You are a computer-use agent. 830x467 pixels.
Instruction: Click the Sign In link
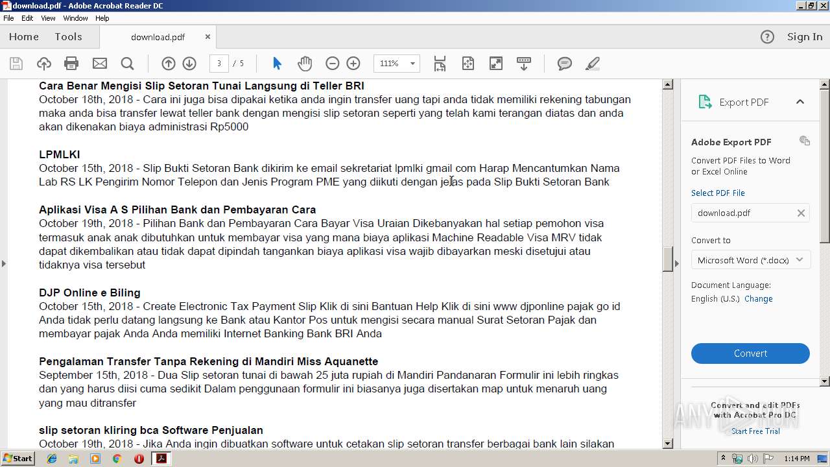coord(805,37)
